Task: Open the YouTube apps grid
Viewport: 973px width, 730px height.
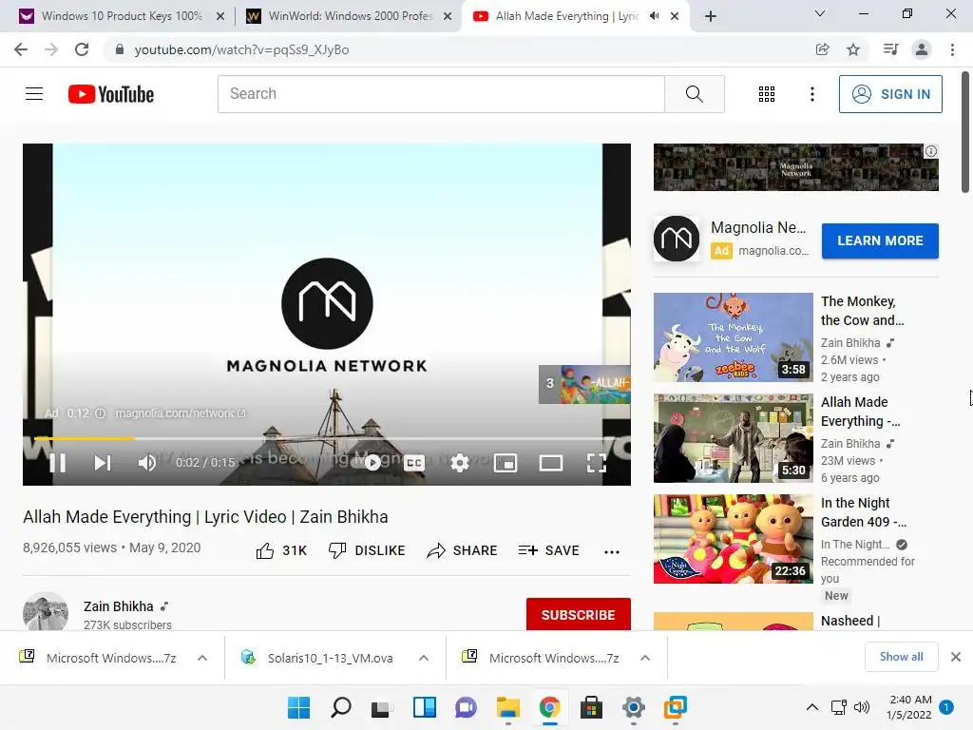Action: coord(767,94)
